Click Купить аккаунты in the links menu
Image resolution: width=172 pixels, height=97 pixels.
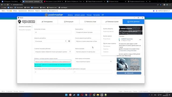[x=108, y=29]
